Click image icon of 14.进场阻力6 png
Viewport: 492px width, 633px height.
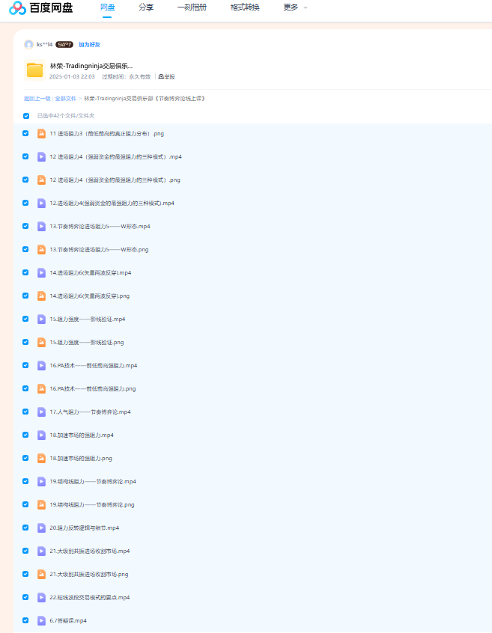(41, 296)
